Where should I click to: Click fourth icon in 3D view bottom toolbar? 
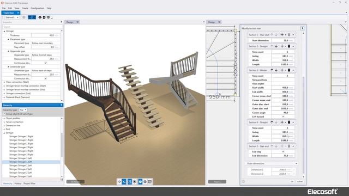[135, 182]
